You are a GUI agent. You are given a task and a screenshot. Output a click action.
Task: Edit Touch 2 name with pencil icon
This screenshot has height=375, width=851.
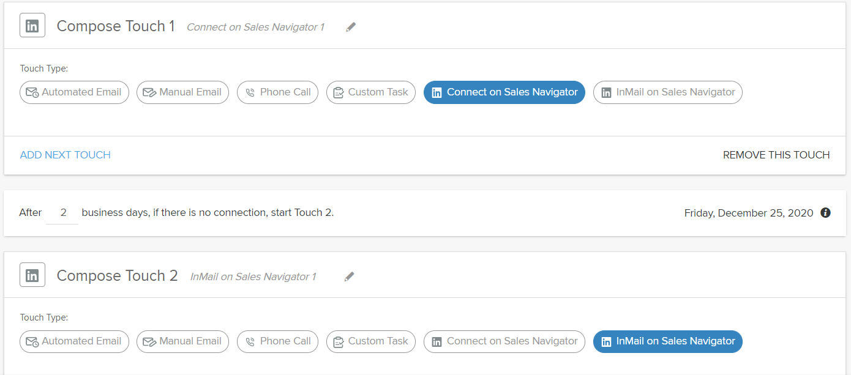(349, 277)
